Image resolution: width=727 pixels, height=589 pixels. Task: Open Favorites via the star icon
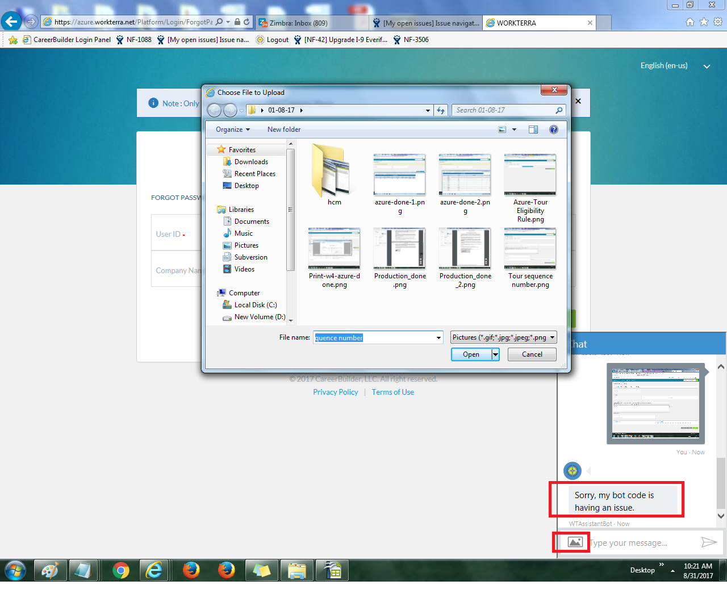tap(703, 21)
